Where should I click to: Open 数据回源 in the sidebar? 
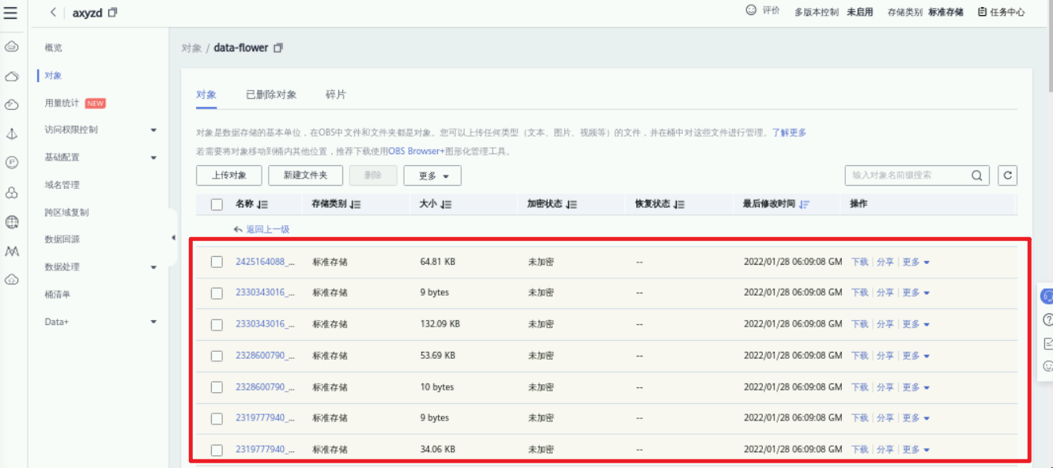click(x=62, y=240)
